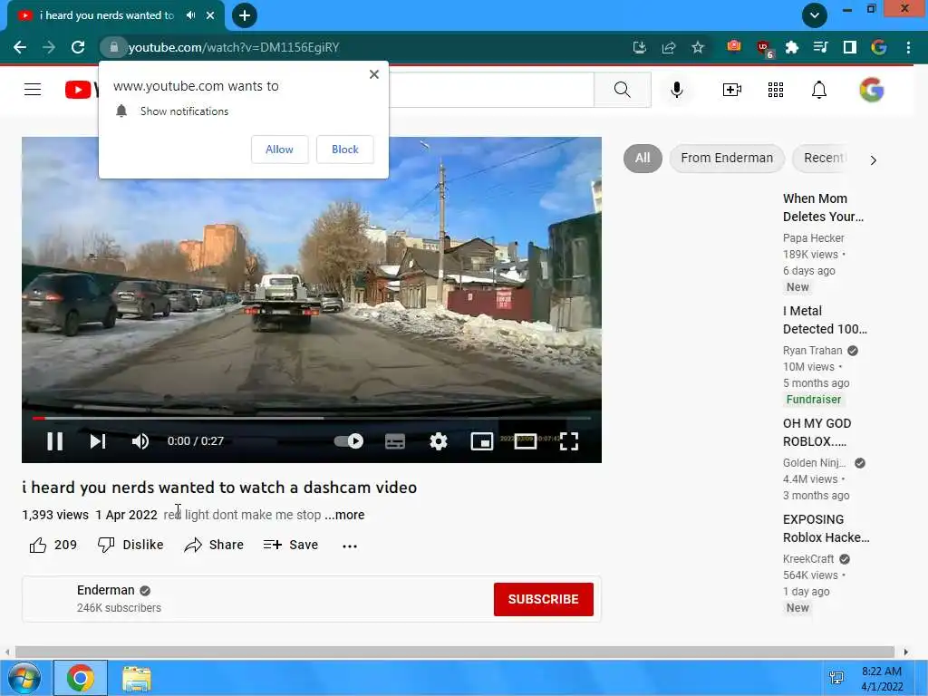
Task: Focus the YouTube search field
Action: pos(491,90)
